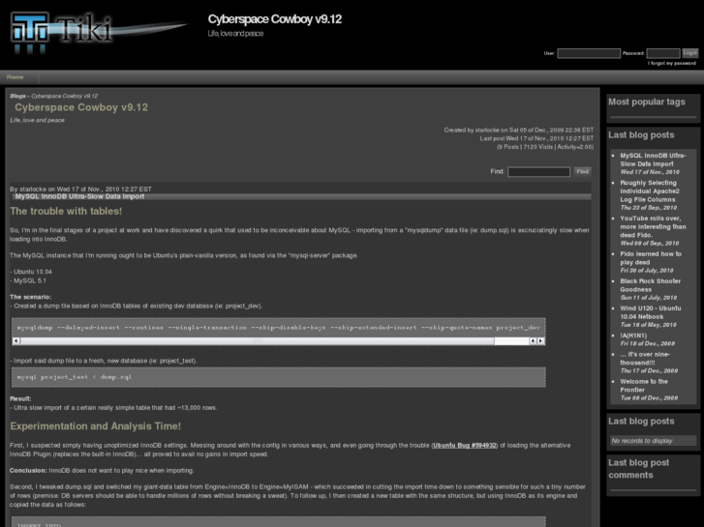Screen dimensions: 704x527
Task: Open sidebar post '!A(H1N1)'
Action: click(633, 336)
